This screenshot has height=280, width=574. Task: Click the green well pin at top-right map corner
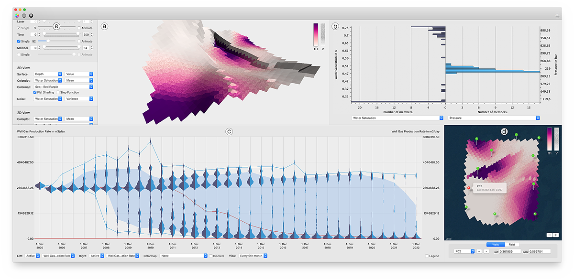click(539, 138)
